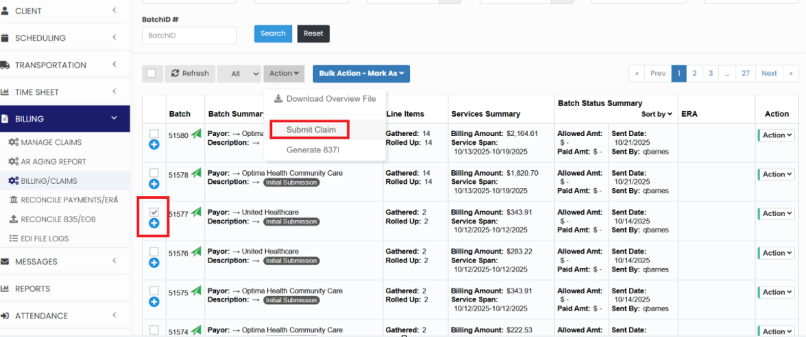This screenshot has width=806, height=337.
Task: Click the green send icon beside batch 51580
Action: [196, 135]
